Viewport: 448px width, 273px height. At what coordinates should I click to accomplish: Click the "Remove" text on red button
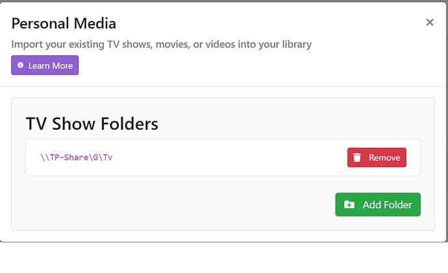tap(385, 158)
